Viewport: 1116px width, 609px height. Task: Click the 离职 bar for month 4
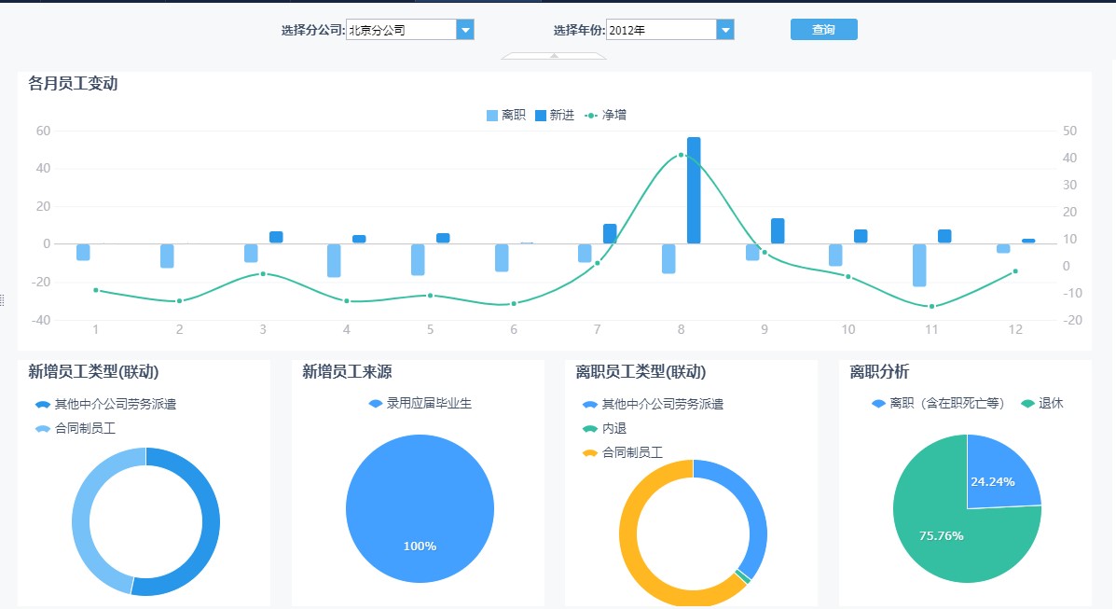pos(334,261)
